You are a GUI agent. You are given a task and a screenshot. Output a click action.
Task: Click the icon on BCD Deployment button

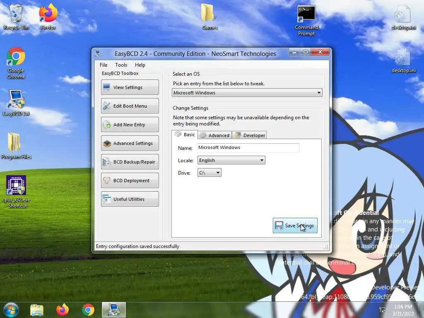click(x=106, y=181)
